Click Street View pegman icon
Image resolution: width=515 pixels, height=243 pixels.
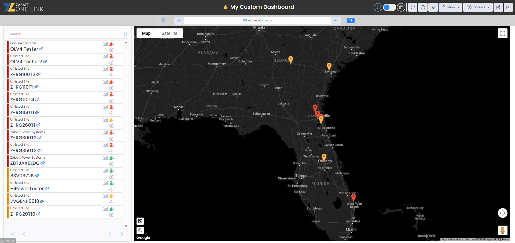pyautogui.click(x=503, y=230)
